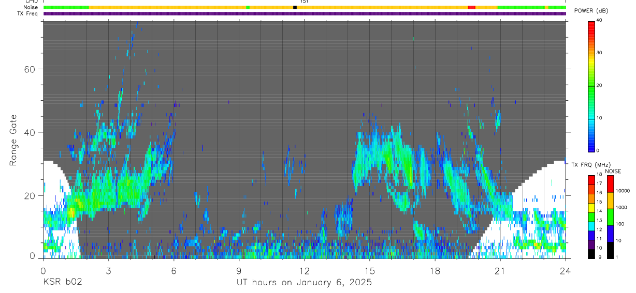Viewport: 636px width, 293px height.
Task: Click the black segment in the Noise strip
Action: click(x=295, y=7)
